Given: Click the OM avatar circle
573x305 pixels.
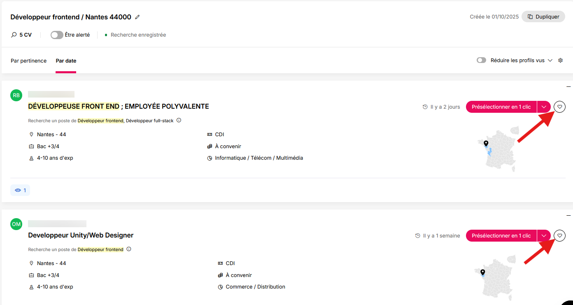Looking at the screenshot, I should click(16, 224).
